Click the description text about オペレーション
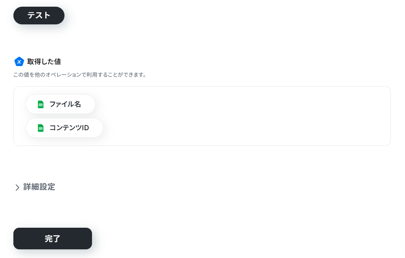Screen dimensions: 405x258 [80, 75]
